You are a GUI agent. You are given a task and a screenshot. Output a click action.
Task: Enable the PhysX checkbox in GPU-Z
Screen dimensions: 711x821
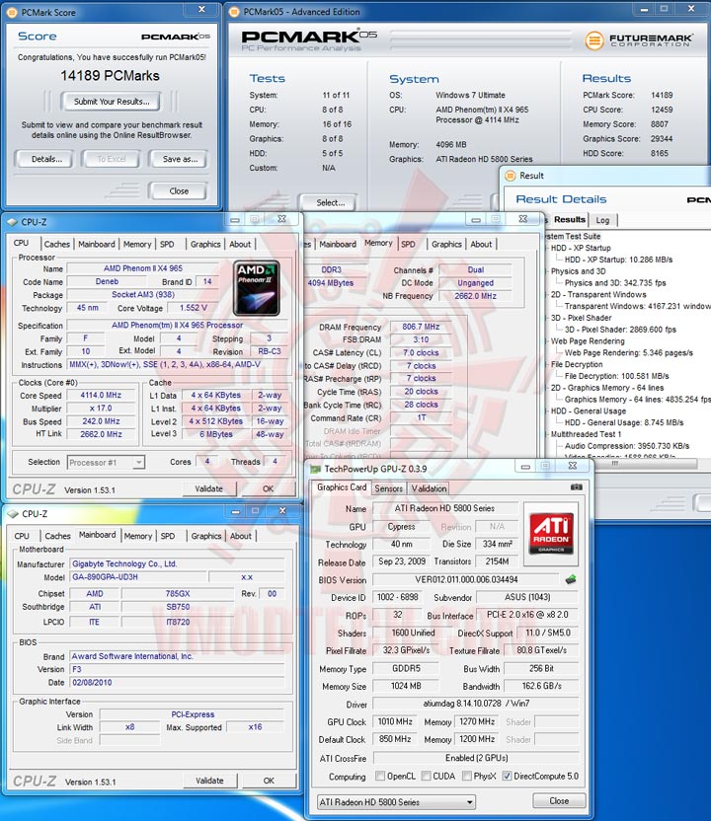[x=467, y=776]
